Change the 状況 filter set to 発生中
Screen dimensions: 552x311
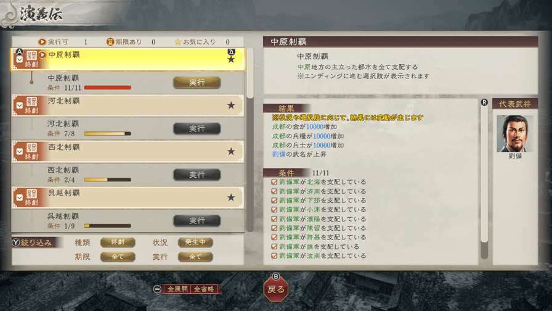pyautogui.click(x=195, y=243)
